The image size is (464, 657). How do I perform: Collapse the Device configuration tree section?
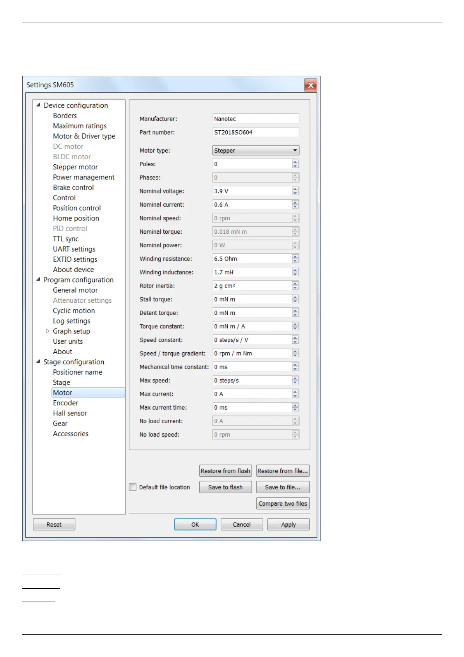pyautogui.click(x=38, y=105)
